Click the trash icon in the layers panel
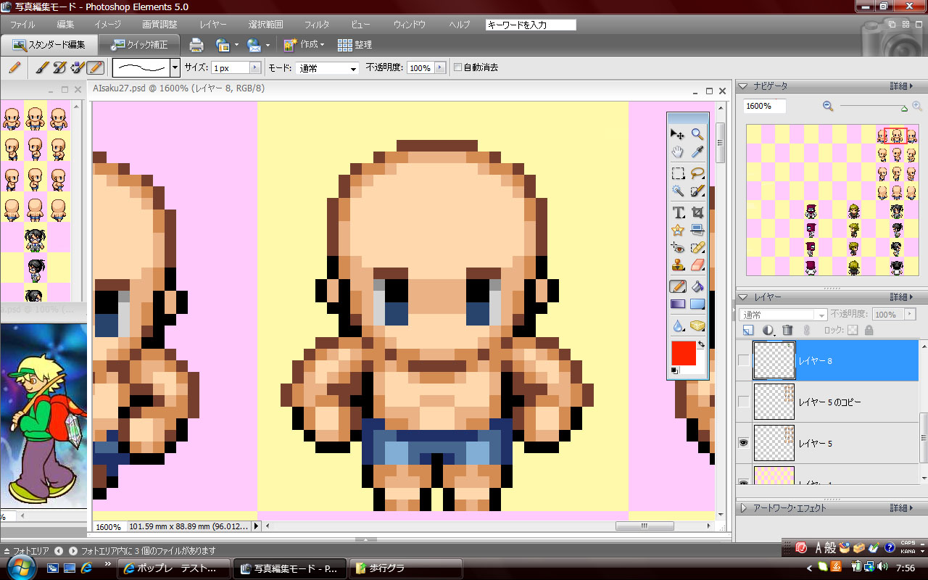928x580 pixels. pyautogui.click(x=787, y=330)
